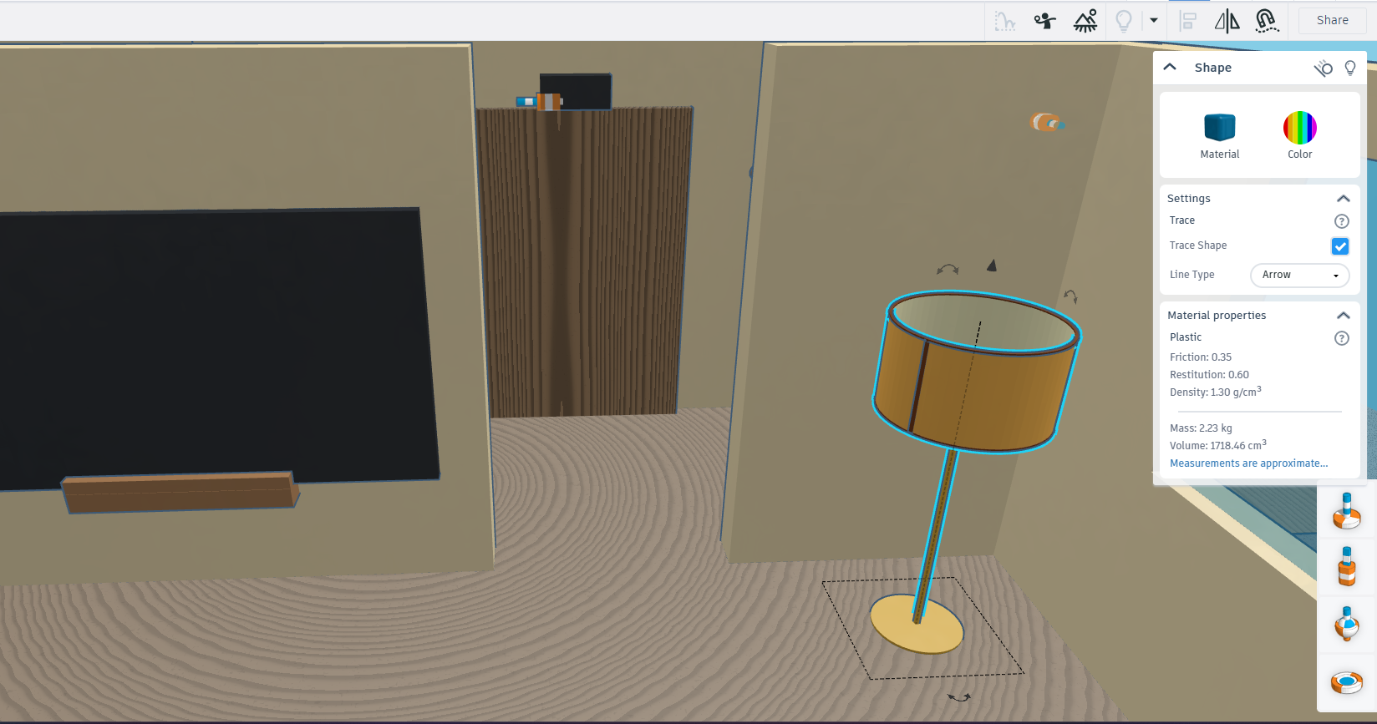
Task: Open the Measurements are approximate link
Action: point(1248,463)
